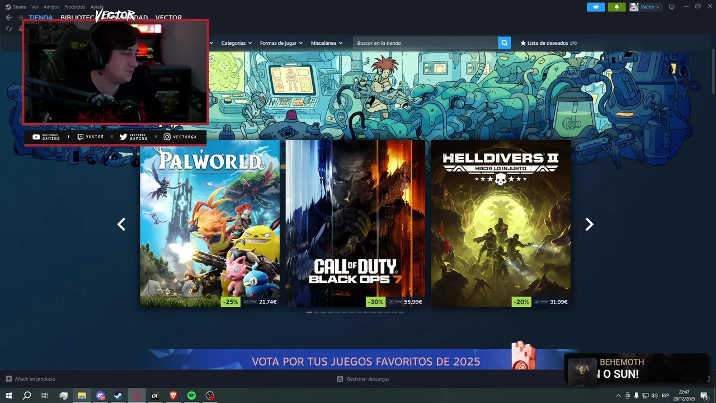
Task: Open the Vector account dropdown
Action: [x=650, y=7]
